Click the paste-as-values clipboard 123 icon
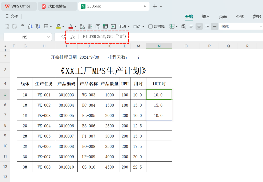 (x=7, y=26)
